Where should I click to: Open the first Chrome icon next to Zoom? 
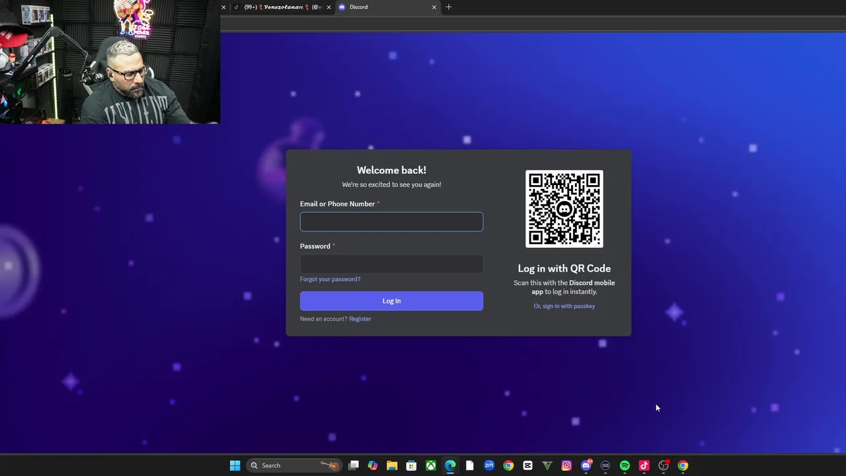pyautogui.click(x=508, y=465)
